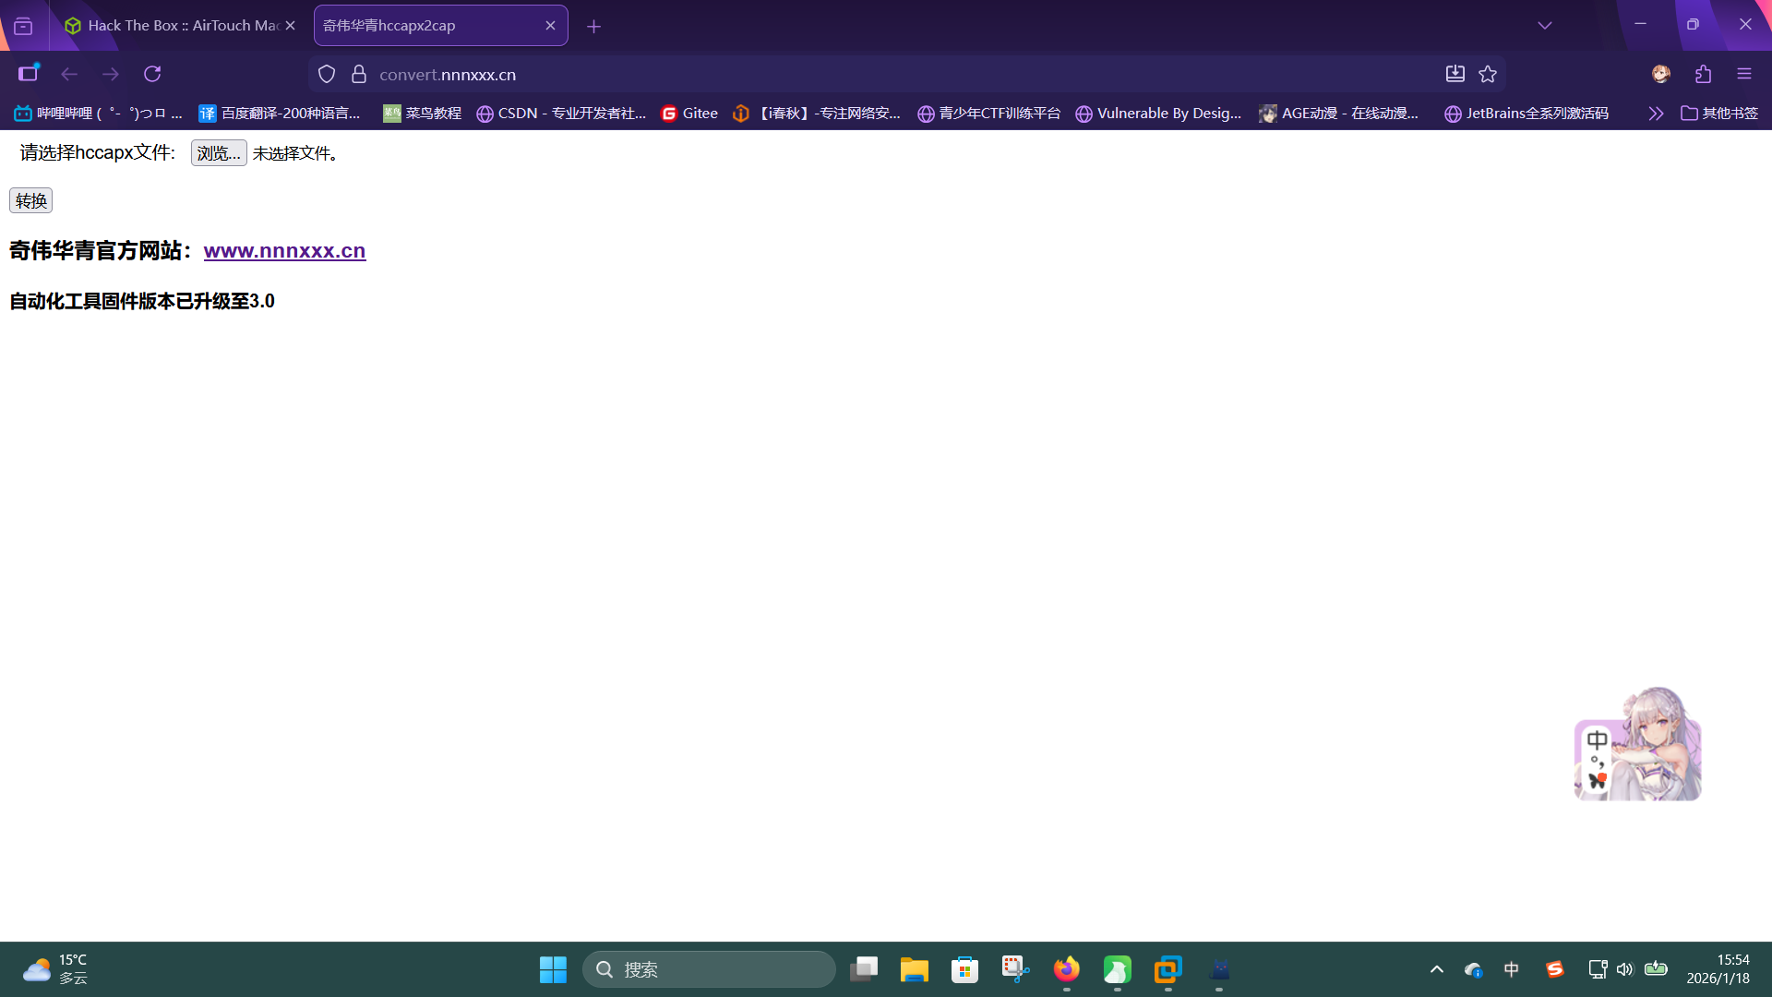Switch to Hack The Box AirTouch tab

175,26
